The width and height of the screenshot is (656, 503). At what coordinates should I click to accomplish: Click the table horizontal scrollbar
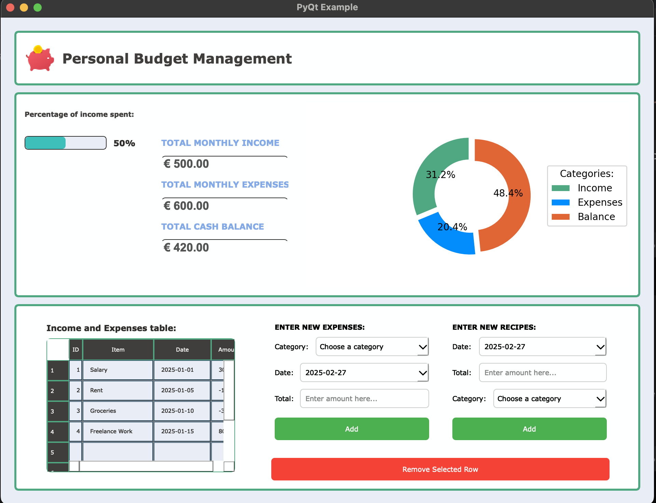tap(146, 466)
